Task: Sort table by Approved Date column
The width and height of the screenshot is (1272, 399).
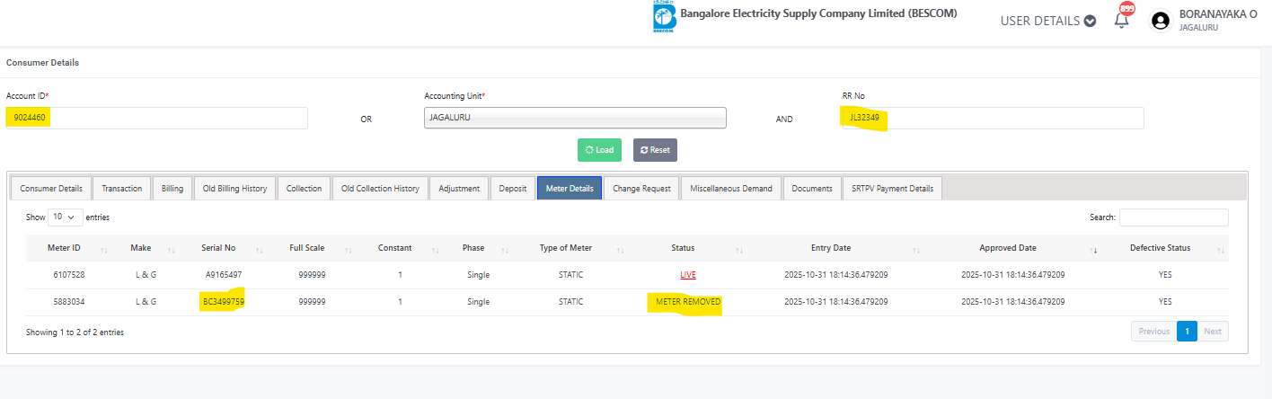Action: point(1007,248)
